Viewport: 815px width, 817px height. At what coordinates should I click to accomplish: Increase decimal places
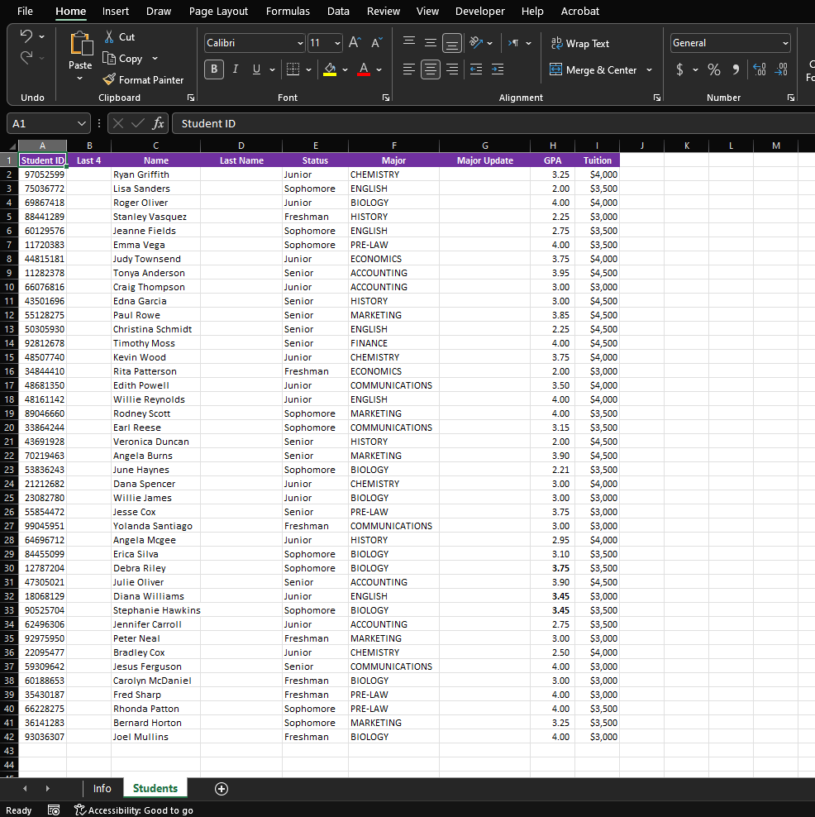pyautogui.click(x=758, y=69)
